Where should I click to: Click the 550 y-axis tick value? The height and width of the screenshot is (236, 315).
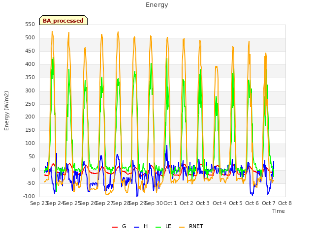pos(30,25)
